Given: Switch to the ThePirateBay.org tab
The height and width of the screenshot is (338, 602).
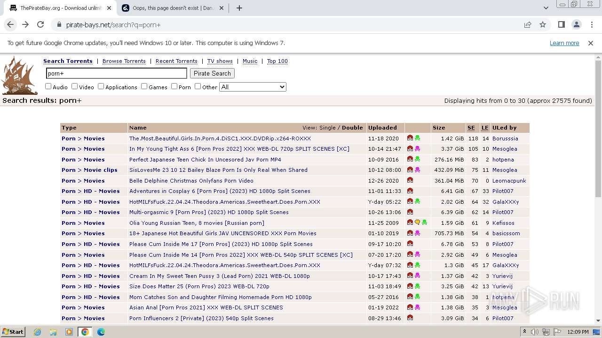Looking at the screenshot, I should [x=61, y=8].
